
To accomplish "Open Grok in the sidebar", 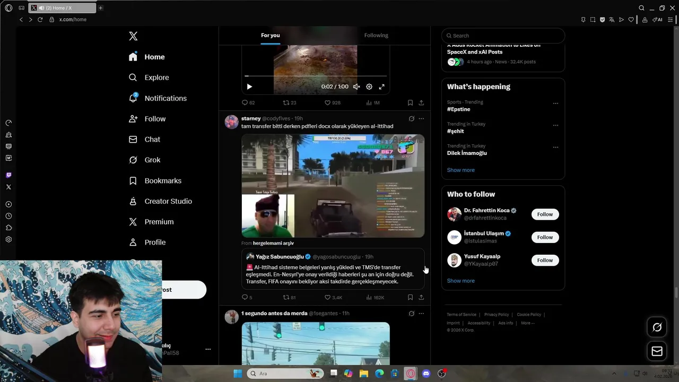I will click(x=144, y=160).
